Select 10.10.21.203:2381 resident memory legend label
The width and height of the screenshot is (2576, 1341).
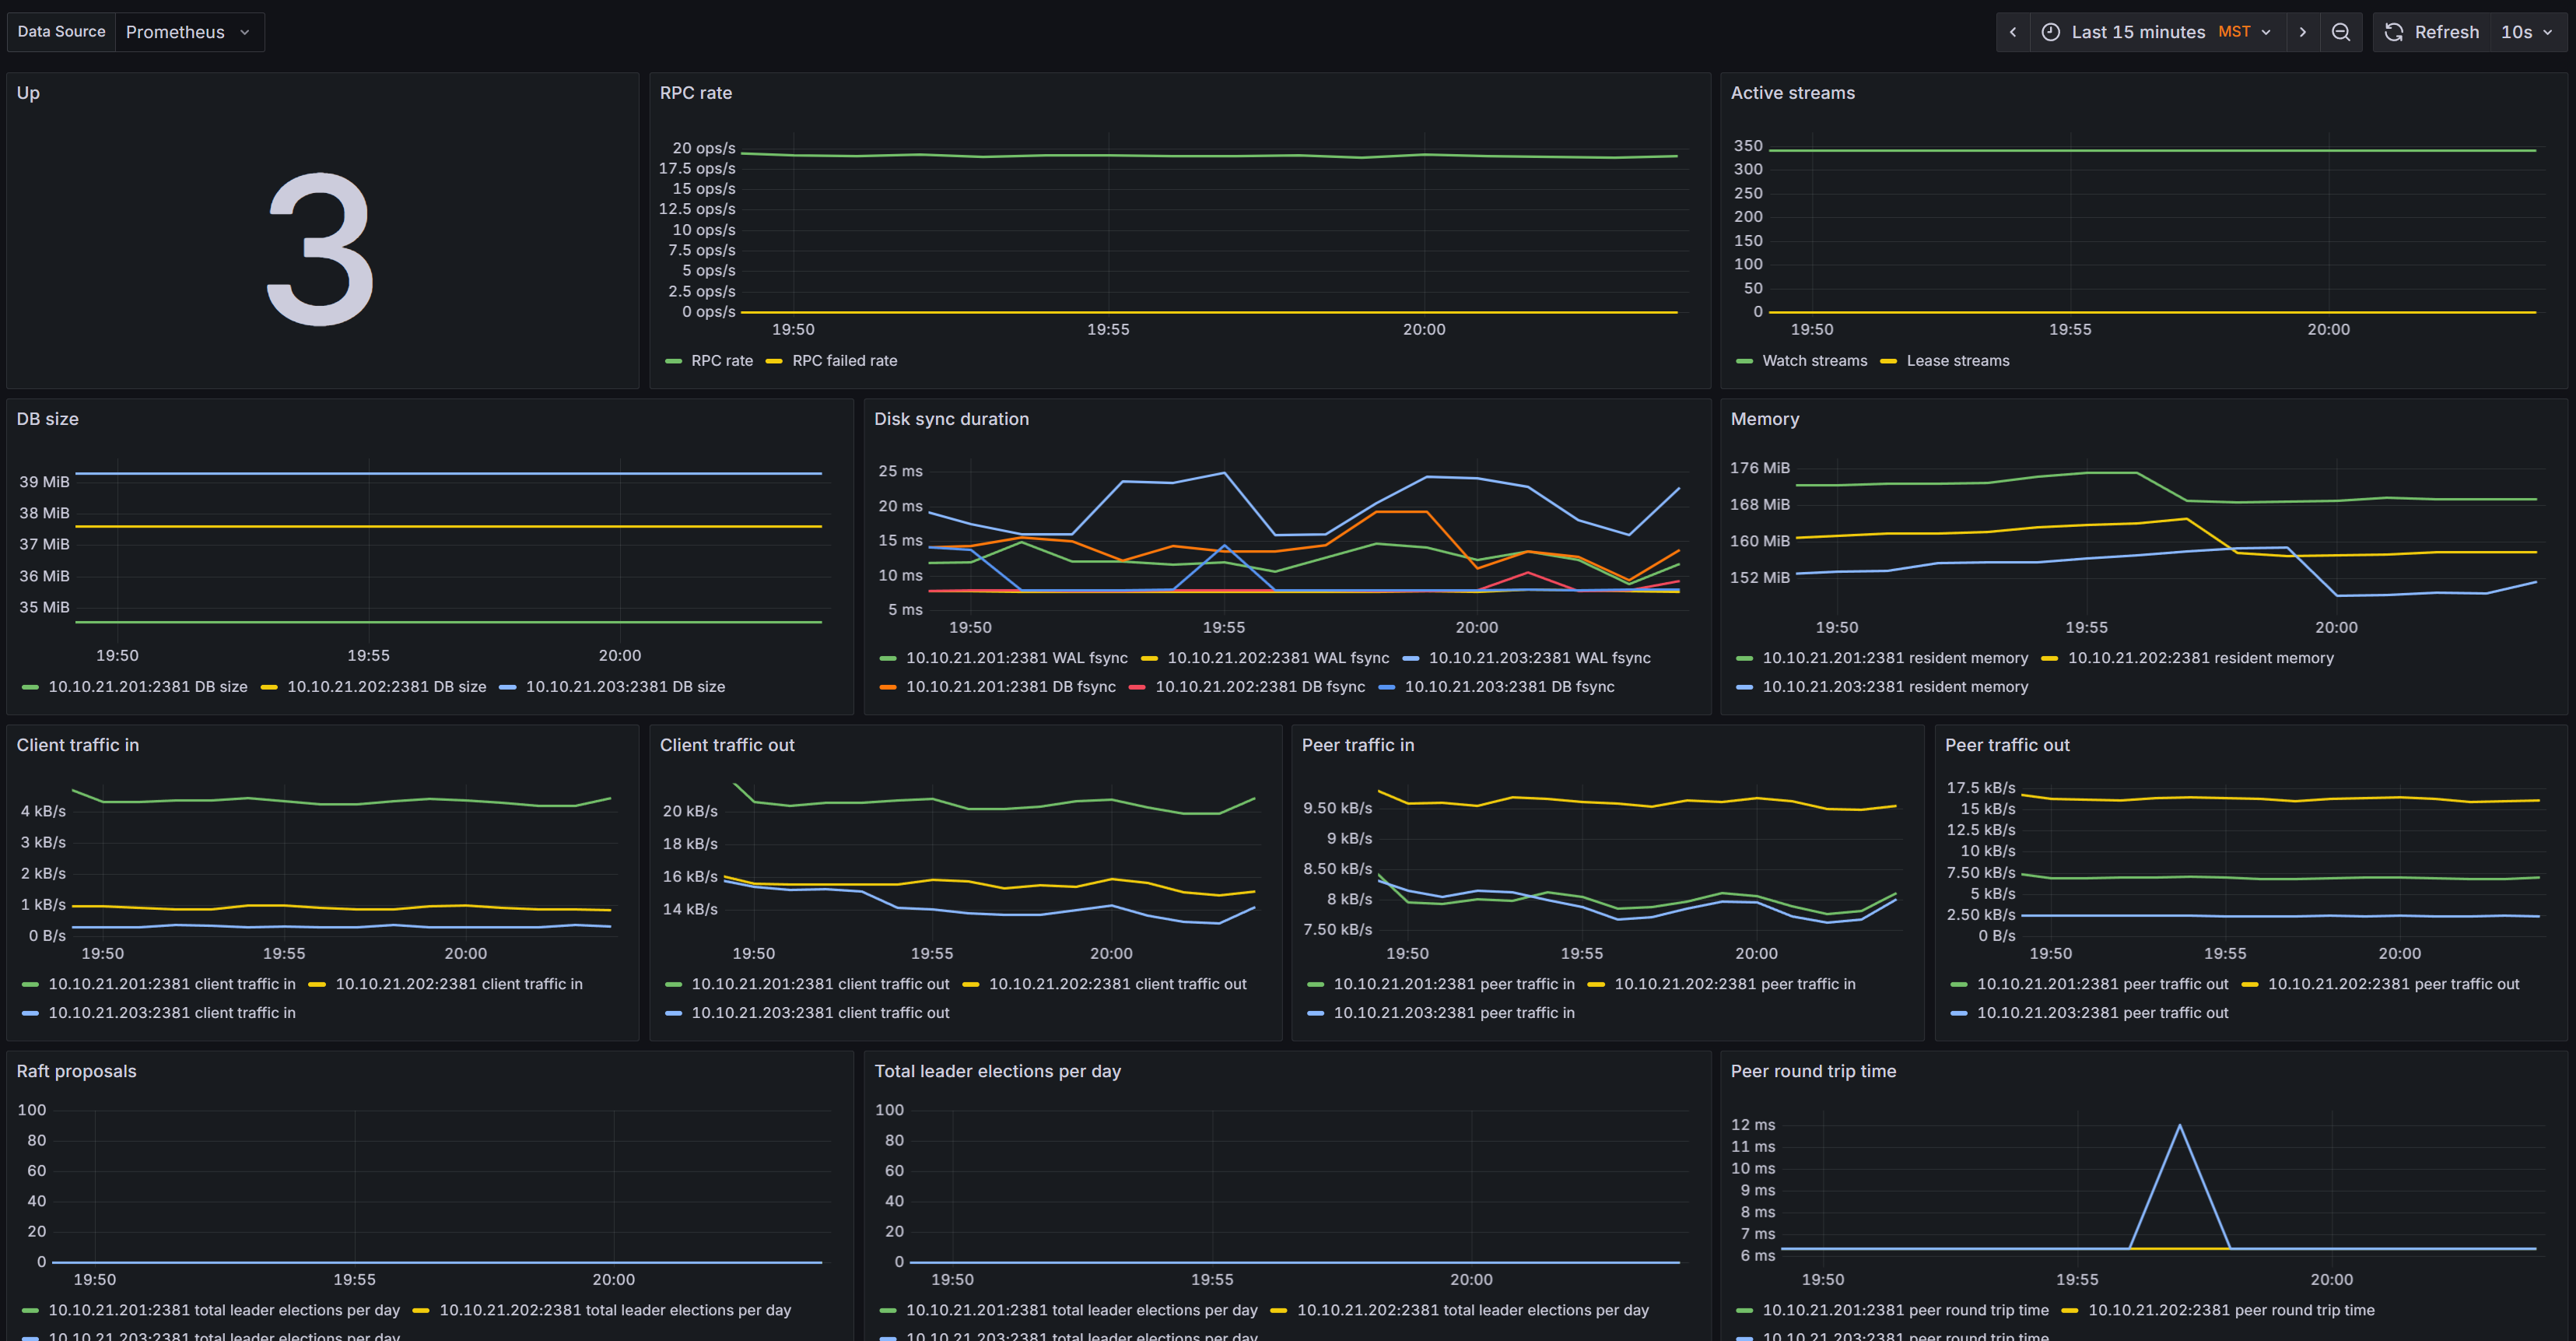(1894, 687)
